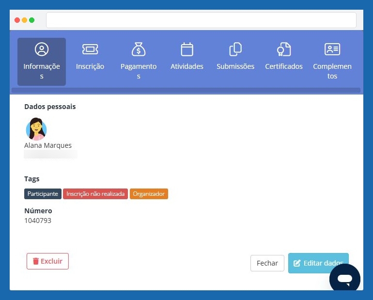Viewport: 373px width, 300px height.
Task: Select the Submissões tab
Action: click(x=235, y=62)
